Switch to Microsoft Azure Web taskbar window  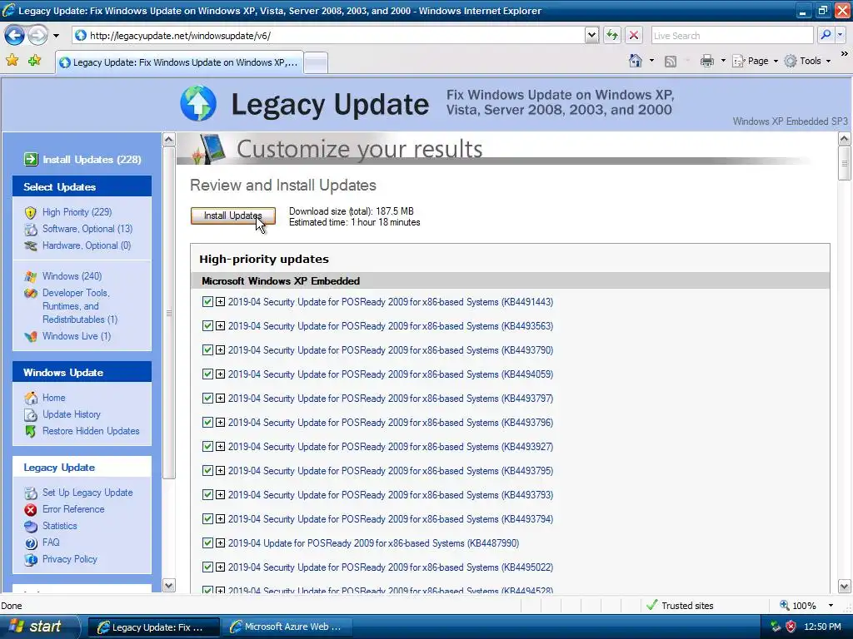(287, 627)
